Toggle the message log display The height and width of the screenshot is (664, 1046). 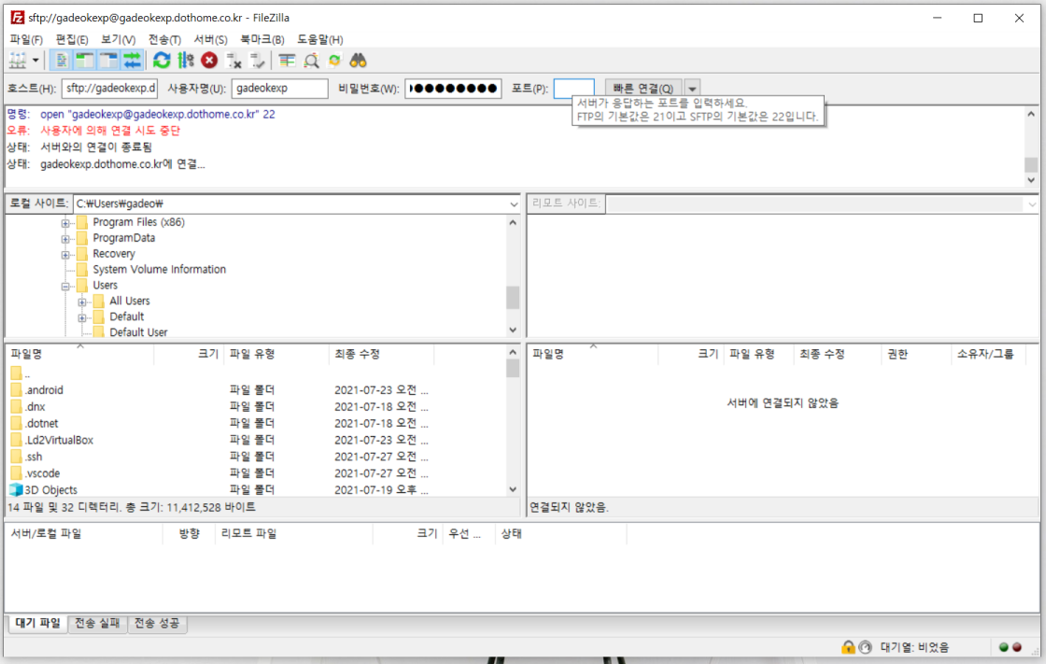click(x=62, y=61)
